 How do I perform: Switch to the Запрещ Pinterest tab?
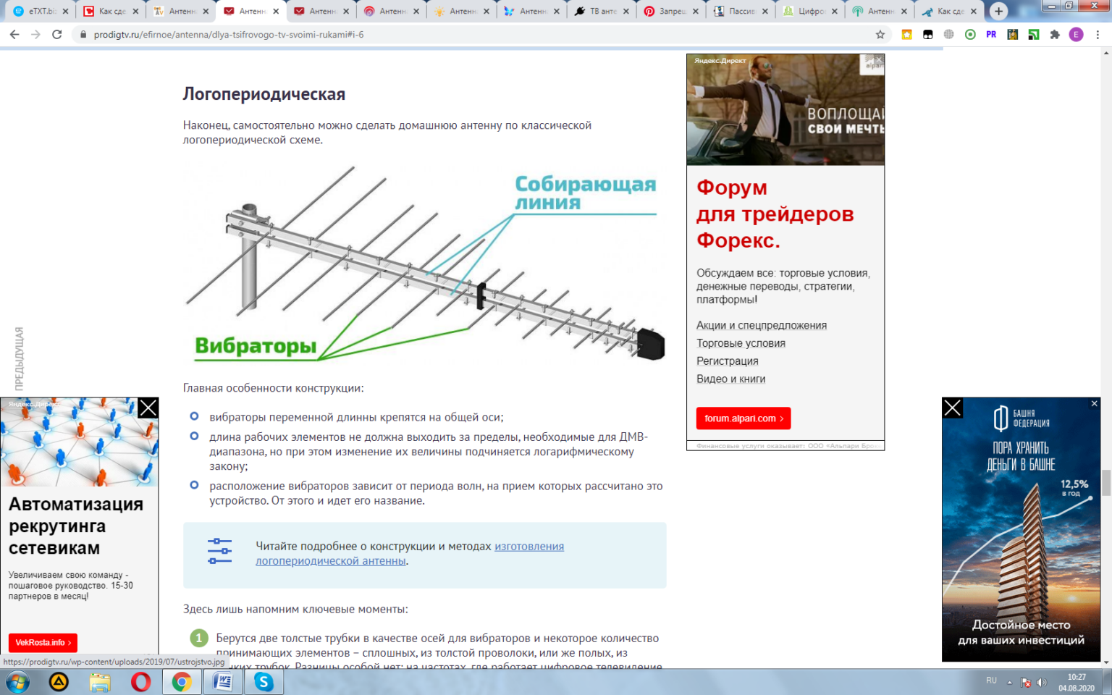point(670,11)
